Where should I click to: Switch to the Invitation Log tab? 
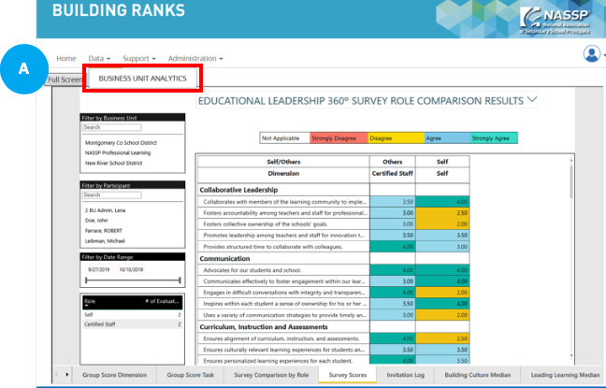point(404,374)
